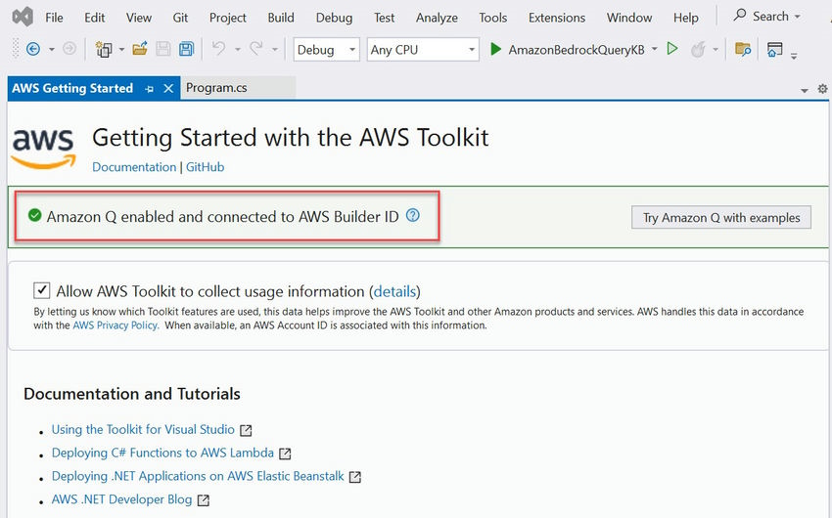Click the Redo arrow icon
The width and height of the screenshot is (832, 518).
(256, 49)
